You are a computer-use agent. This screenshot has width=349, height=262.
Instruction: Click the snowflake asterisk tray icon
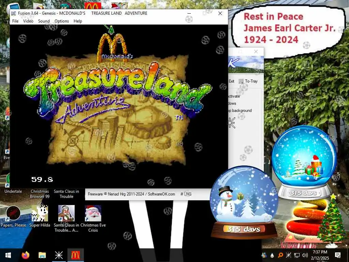tap(288, 255)
